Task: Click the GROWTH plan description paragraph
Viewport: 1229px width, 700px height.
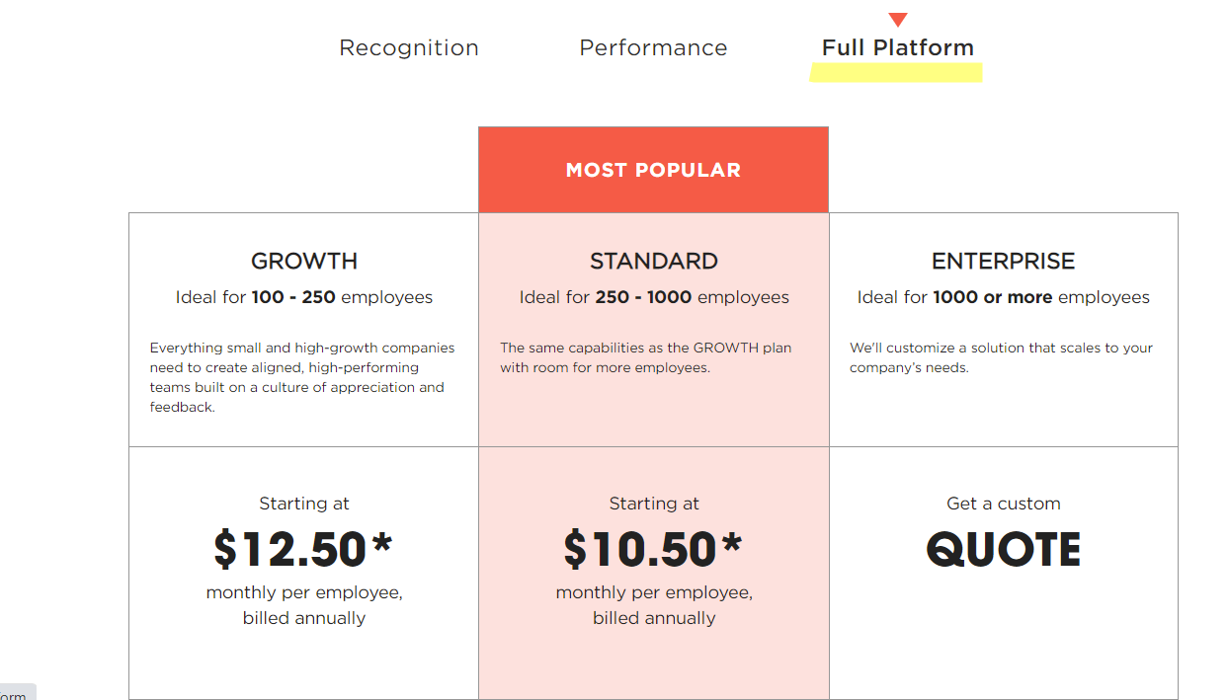Action: [x=302, y=377]
